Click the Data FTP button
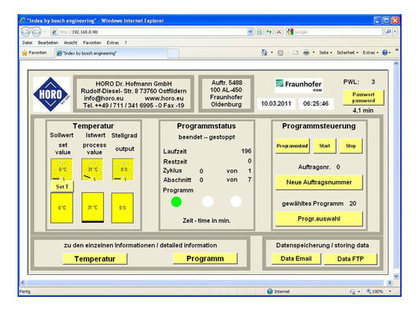The height and width of the screenshot is (311, 419). [x=350, y=259]
